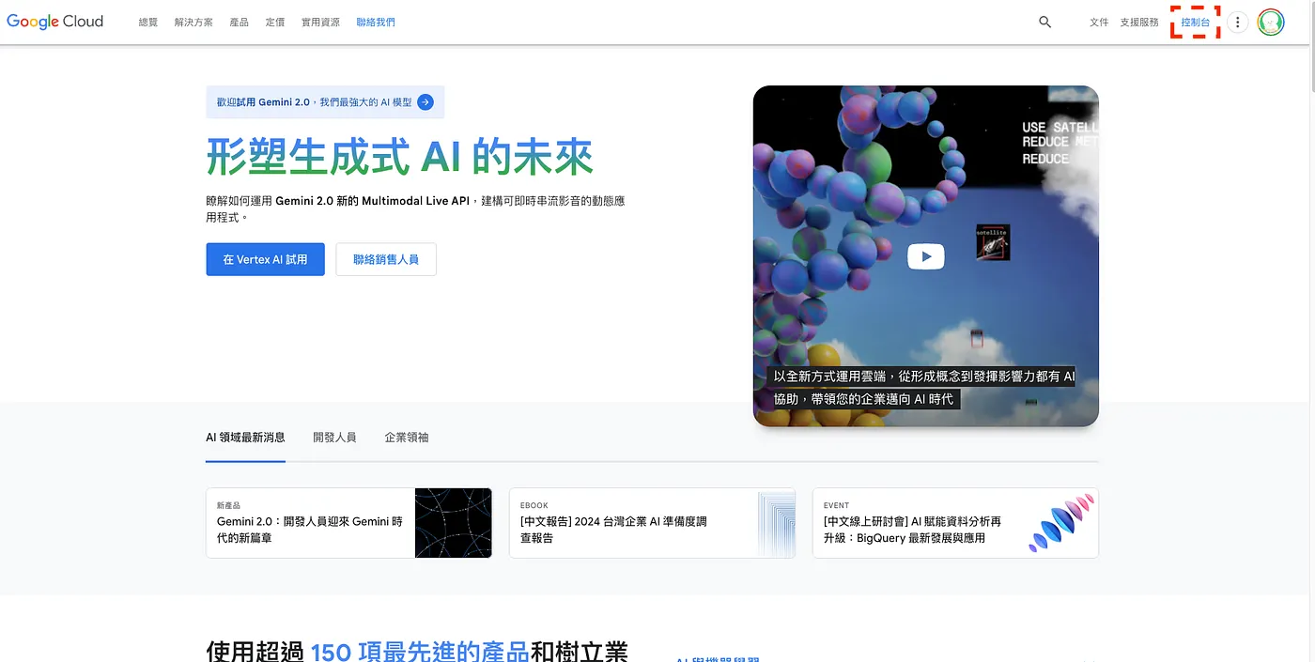
Task: Open 定價 navigation item
Action: tap(275, 22)
